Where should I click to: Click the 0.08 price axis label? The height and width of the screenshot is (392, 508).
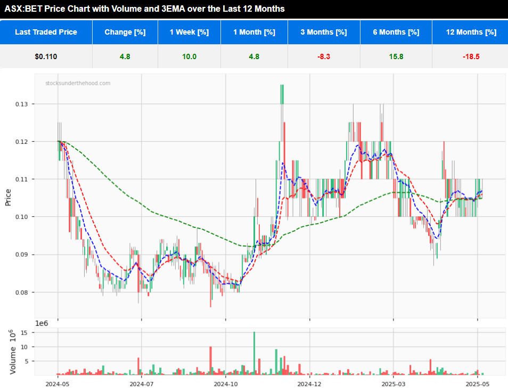(x=21, y=292)
